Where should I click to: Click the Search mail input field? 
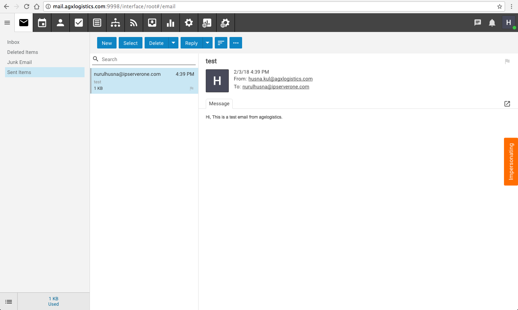[x=147, y=59]
